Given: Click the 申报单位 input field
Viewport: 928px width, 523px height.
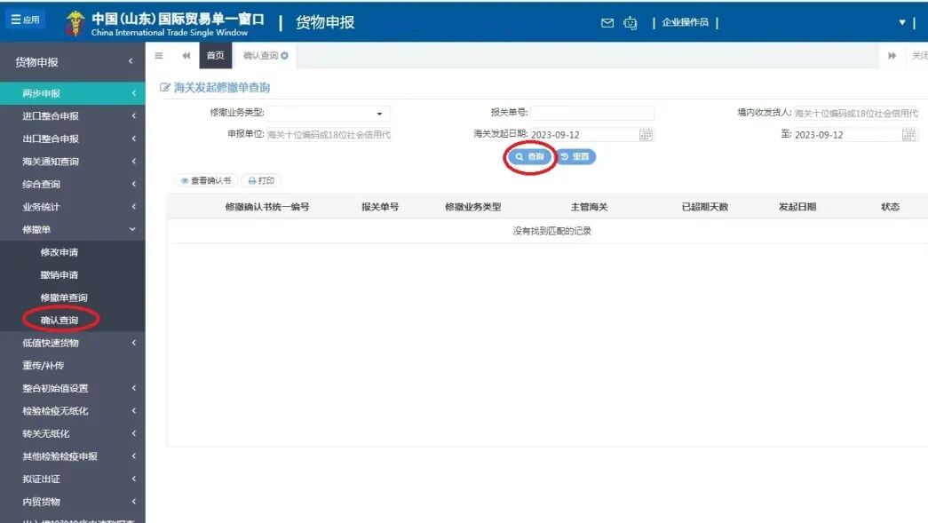Looking at the screenshot, I should coord(329,134).
